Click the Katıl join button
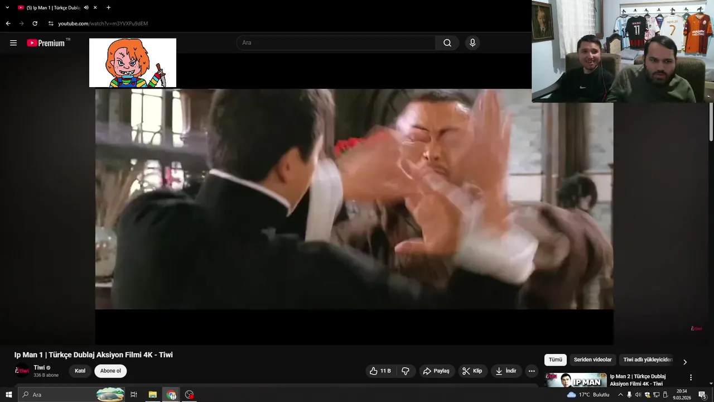 80,371
